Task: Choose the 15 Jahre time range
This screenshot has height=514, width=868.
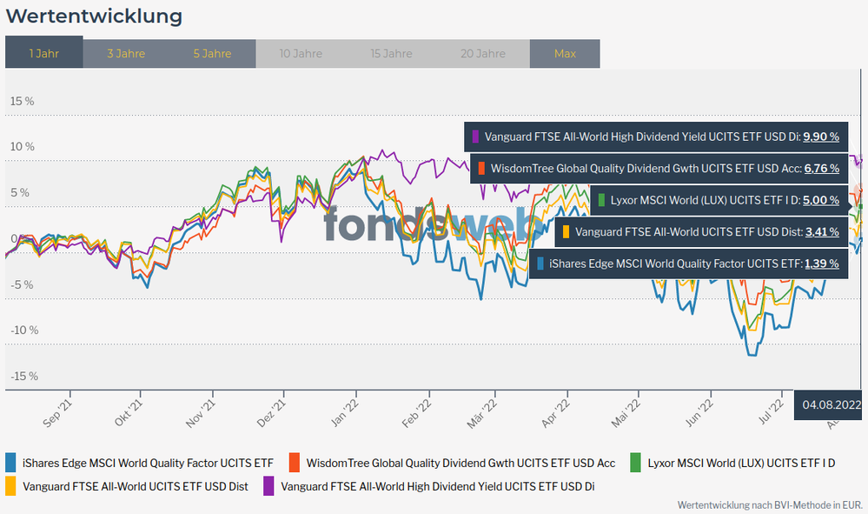Action: (x=391, y=53)
